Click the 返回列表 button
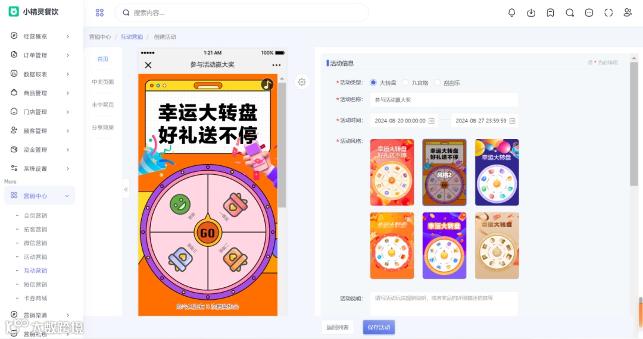The width and height of the screenshot is (643, 339). point(338,327)
